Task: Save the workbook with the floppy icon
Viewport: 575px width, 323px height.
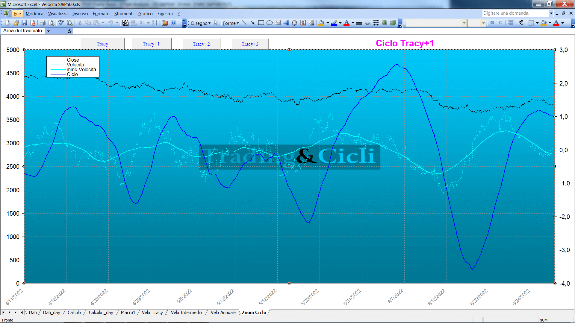Action: click(x=24, y=23)
